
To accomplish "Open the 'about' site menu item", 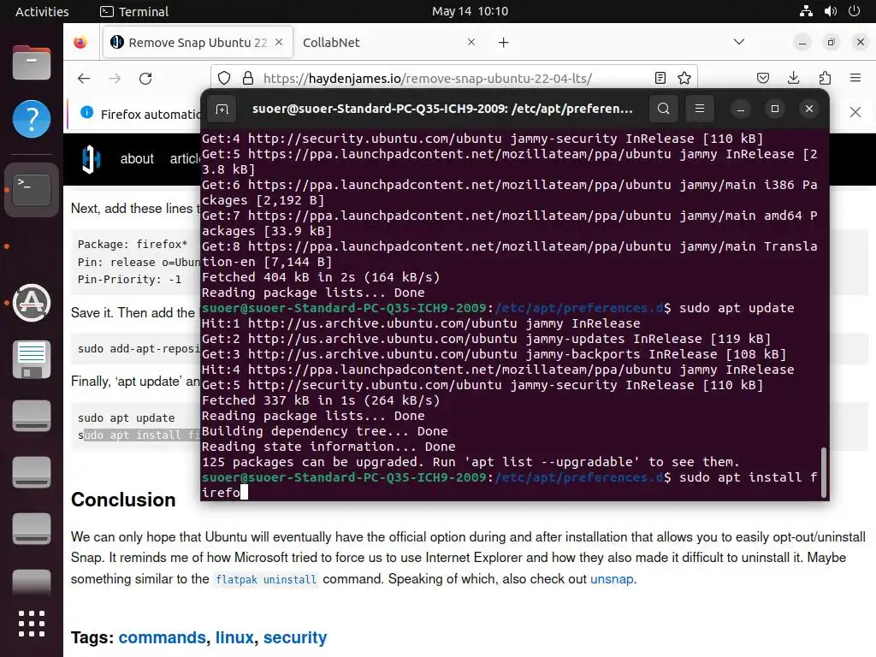I will 137,158.
